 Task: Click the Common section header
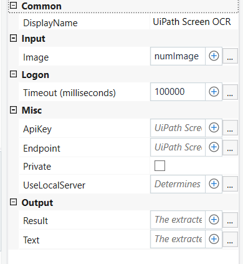42,6
